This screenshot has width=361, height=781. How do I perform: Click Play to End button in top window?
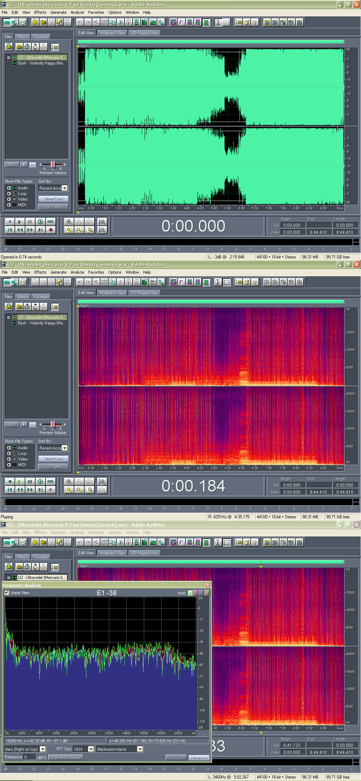pos(40,221)
